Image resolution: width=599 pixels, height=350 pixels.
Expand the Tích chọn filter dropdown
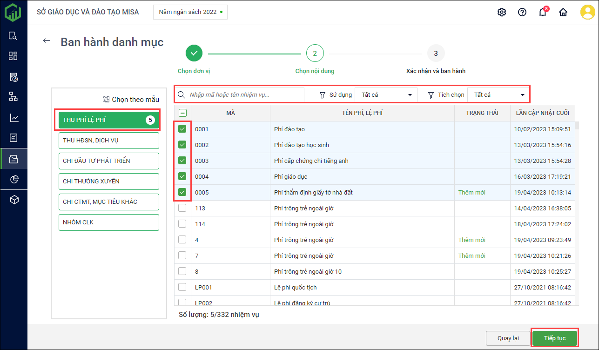pos(498,95)
